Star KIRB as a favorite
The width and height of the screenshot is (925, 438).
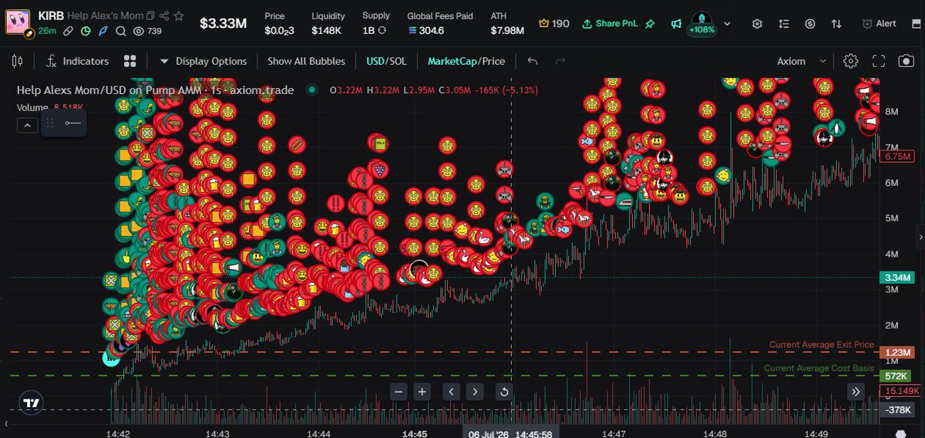pos(179,15)
